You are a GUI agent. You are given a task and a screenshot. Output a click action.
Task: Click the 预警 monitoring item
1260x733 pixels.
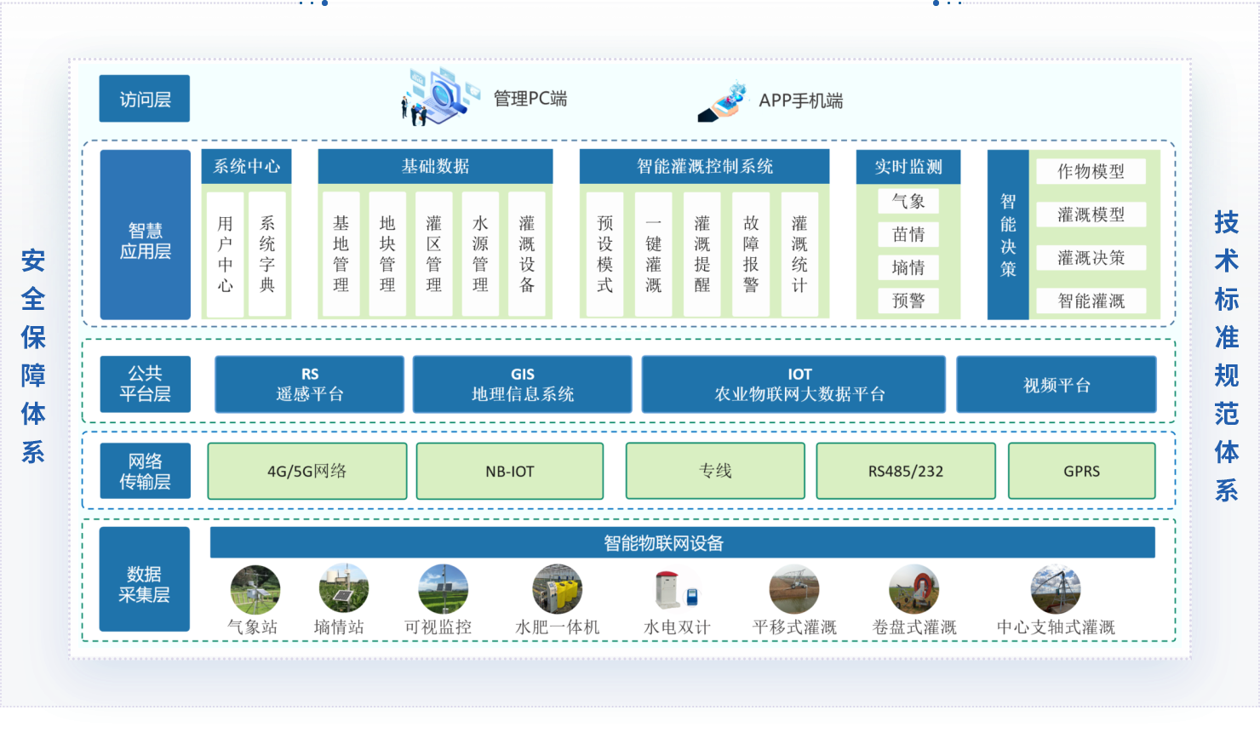908,301
